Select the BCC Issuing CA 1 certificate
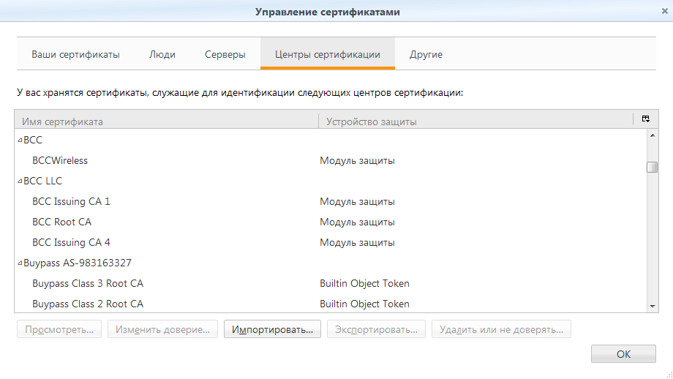 [x=71, y=201]
